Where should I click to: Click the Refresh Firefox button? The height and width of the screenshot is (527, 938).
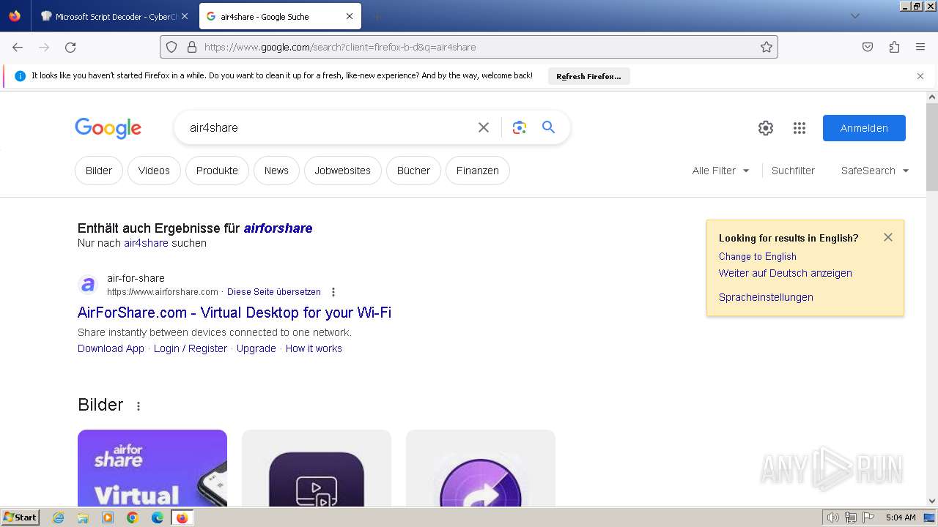click(588, 76)
